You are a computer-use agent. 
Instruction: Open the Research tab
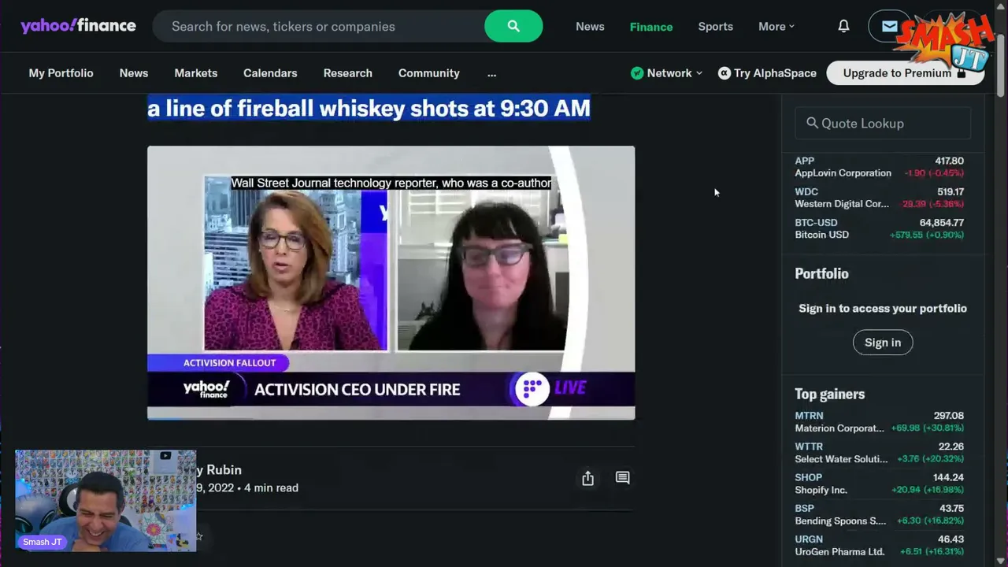pyautogui.click(x=347, y=73)
